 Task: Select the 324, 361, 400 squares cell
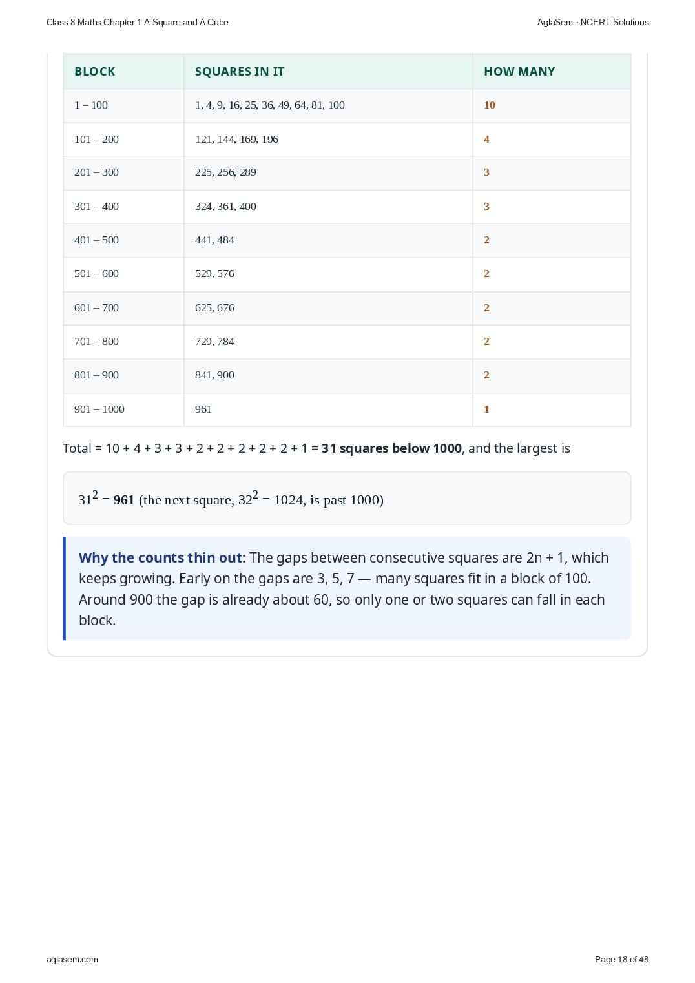tap(328, 207)
